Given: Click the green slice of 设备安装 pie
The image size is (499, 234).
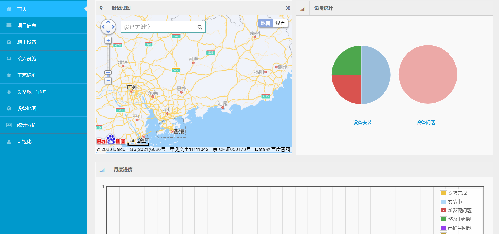Looking at the screenshot, I should click(349, 63).
